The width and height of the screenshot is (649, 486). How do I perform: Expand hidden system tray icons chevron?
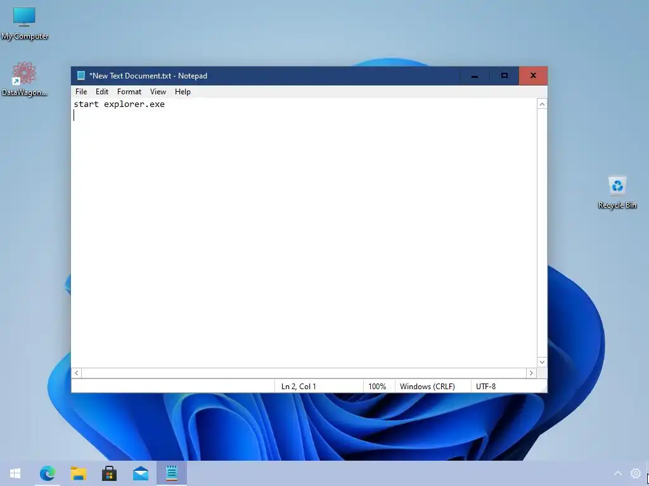(617, 473)
